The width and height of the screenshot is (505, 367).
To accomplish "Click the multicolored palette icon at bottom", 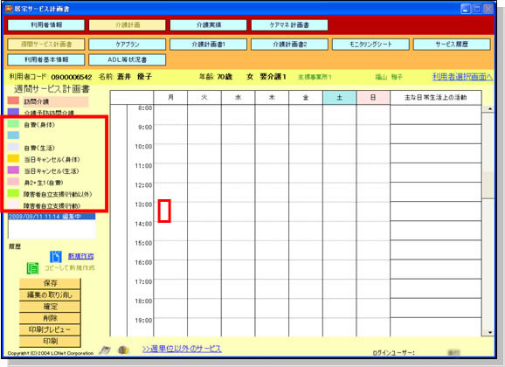I will click(123, 350).
